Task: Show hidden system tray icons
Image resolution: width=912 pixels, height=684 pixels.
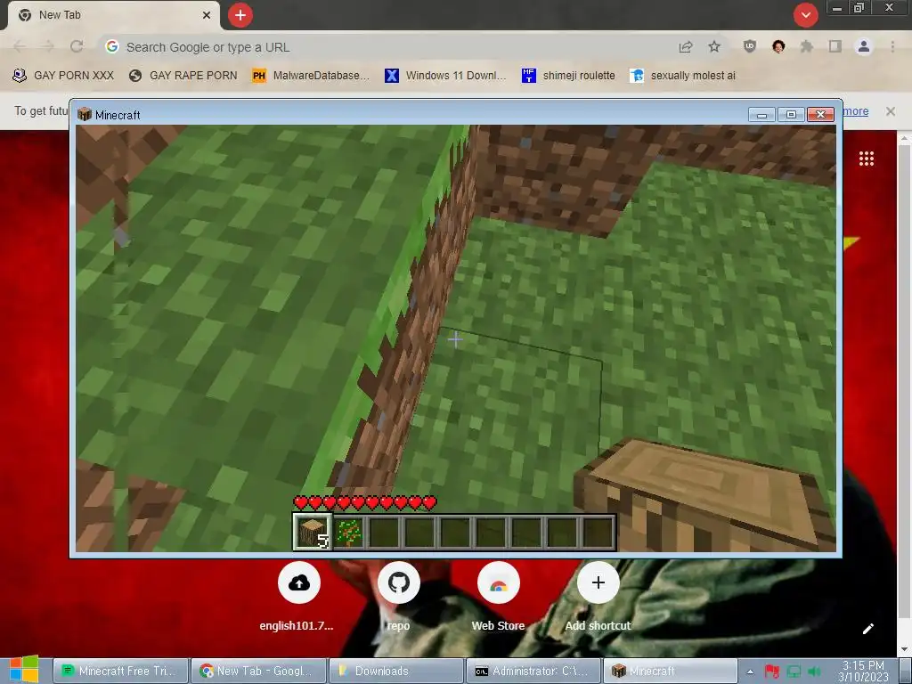Action: click(x=750, y=672)
